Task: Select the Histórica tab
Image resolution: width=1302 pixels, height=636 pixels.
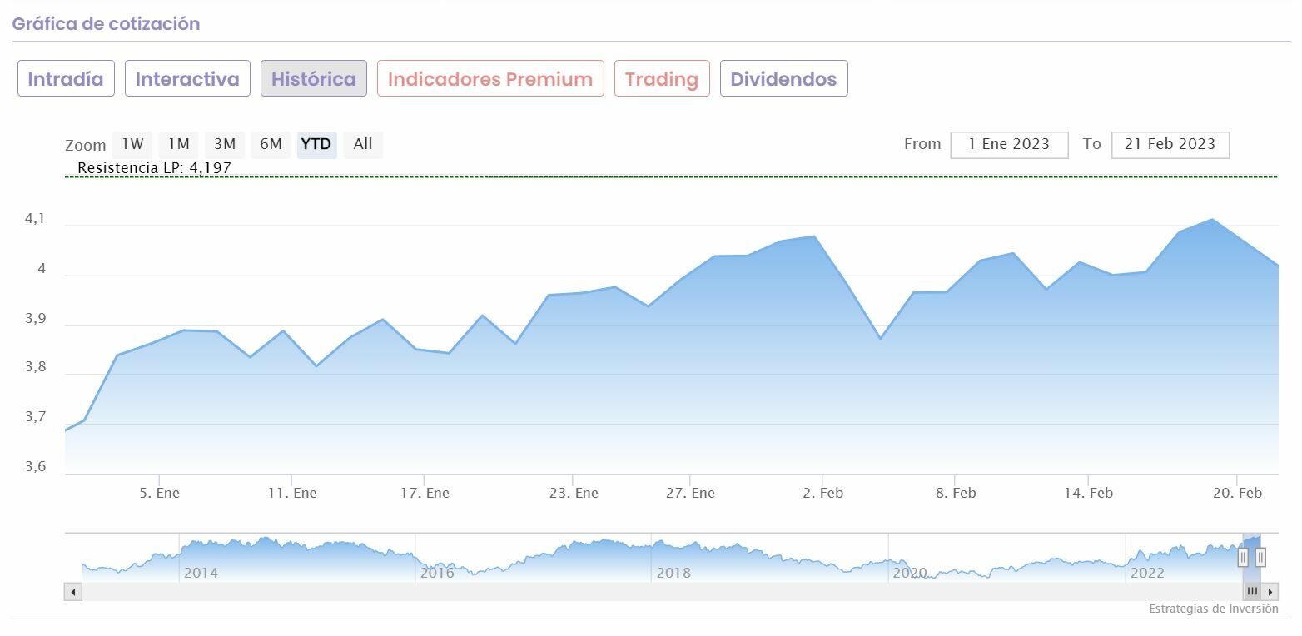Action: click(x=313, y=79)
